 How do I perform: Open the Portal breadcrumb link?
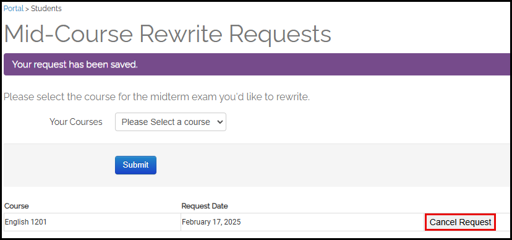point(14,9)
